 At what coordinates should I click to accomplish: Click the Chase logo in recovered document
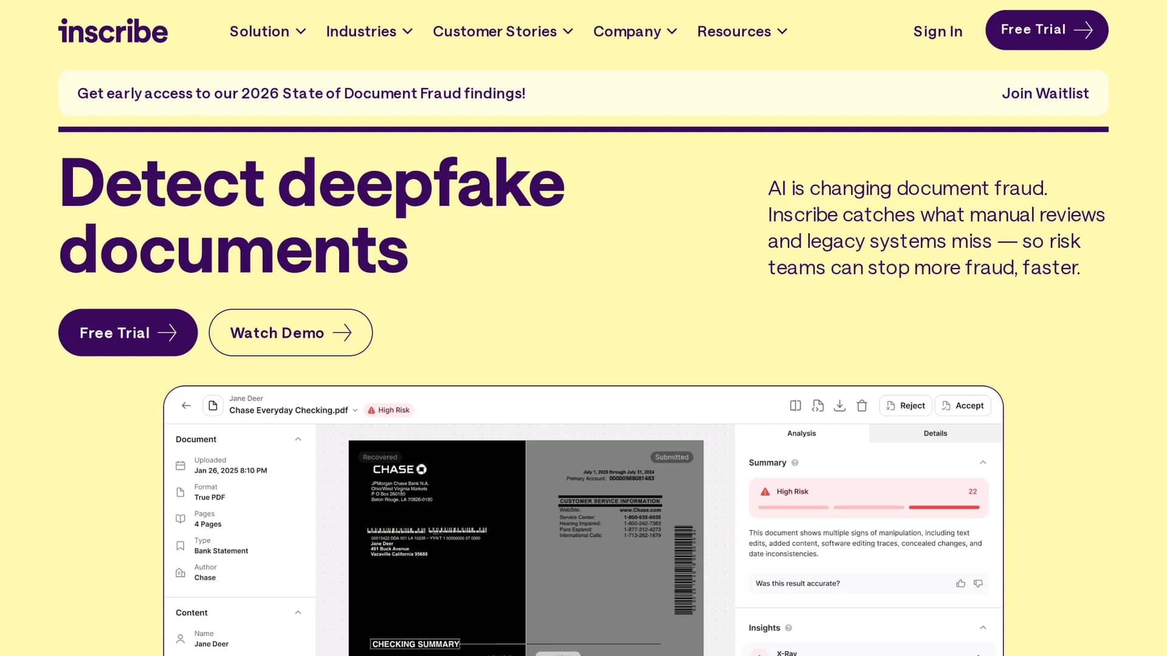coord(400,470)
